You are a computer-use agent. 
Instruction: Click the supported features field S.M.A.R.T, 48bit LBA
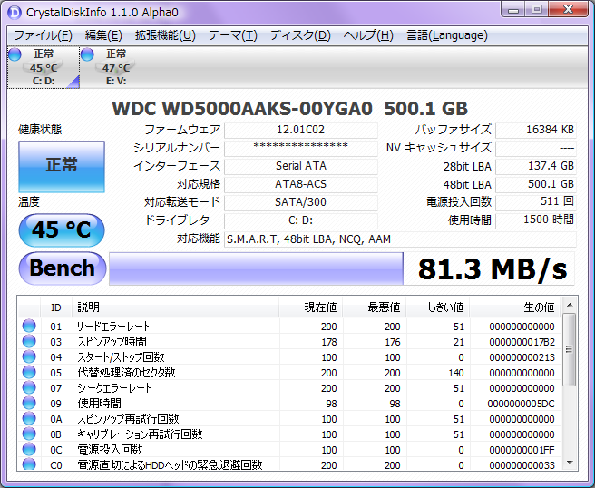[x=400, y=239]
